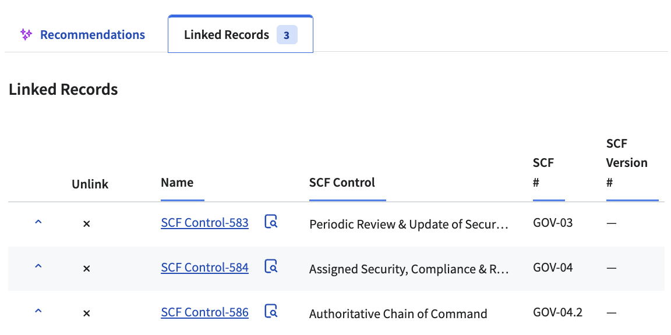Click the sparkle icon beside Recommendations

point(26,35)
